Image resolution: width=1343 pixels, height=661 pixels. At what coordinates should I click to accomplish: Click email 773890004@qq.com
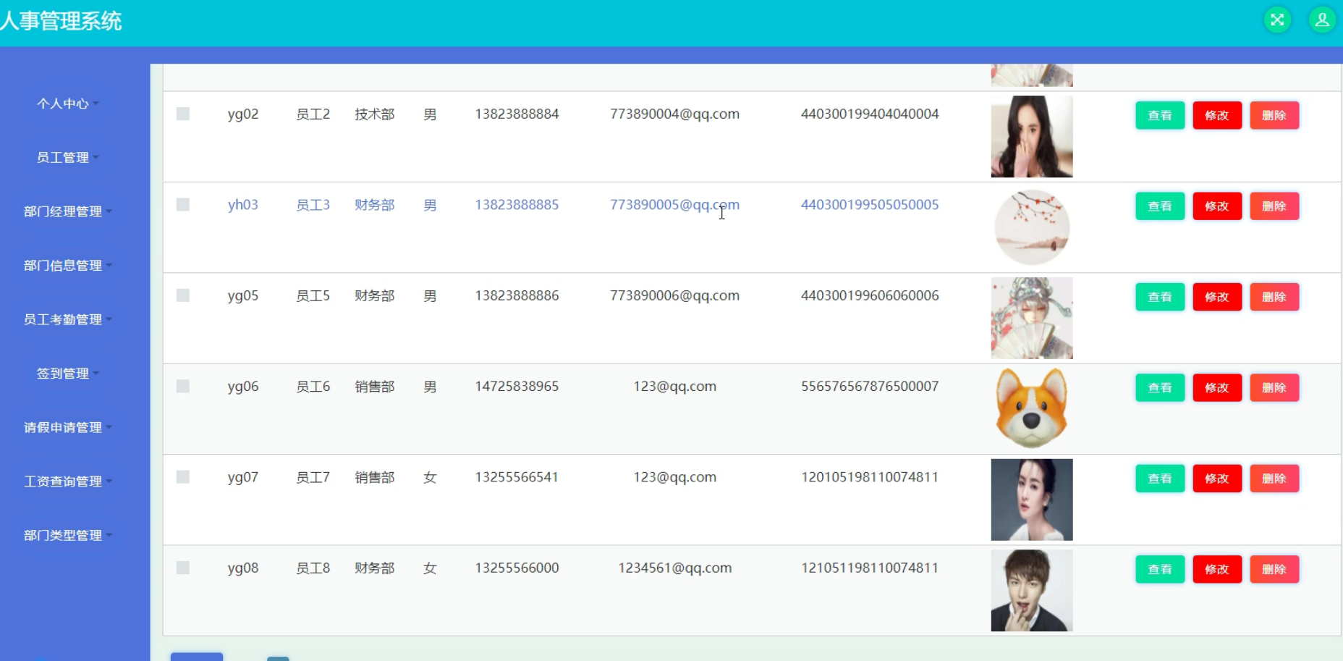pyautogui.click(x=674, y=114)
